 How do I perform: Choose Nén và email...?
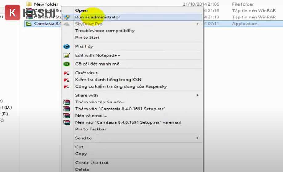point(91,116)
